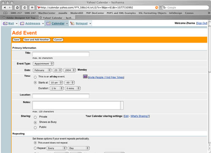This screenshot has width=211, height=153.
Task: Open the InfoDesign bookmark
Action: point(176,13)
